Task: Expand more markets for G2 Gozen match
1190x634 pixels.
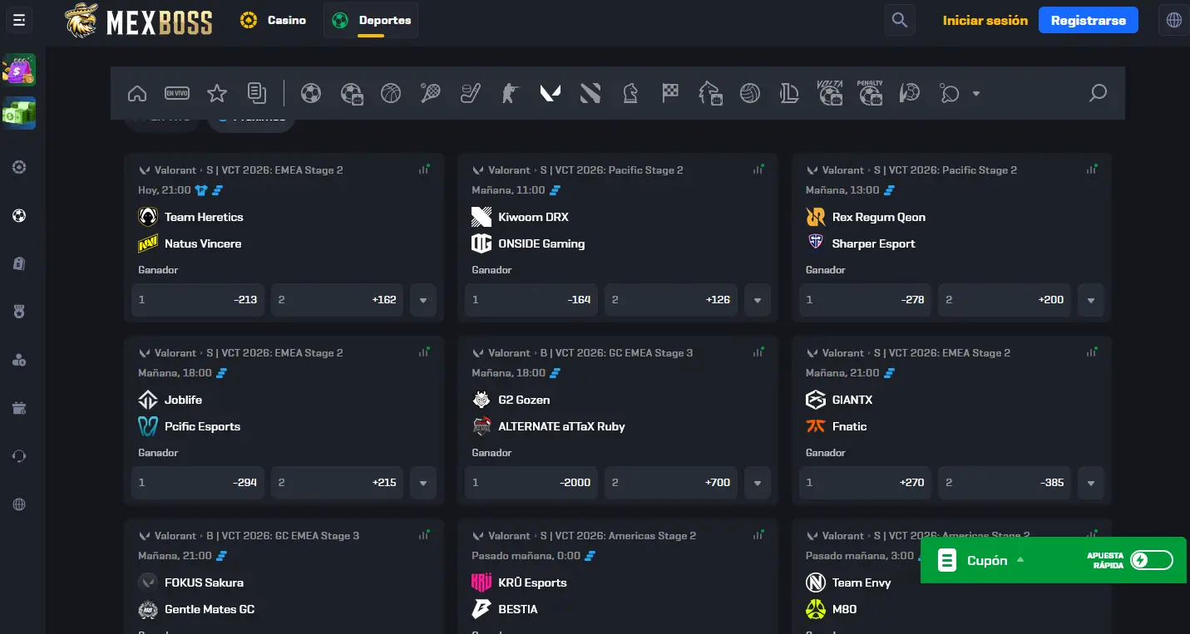Action: click(x=757, y=483)
